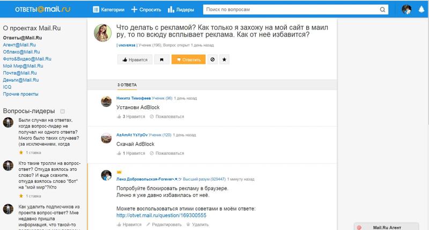Click Удалить on Лена's answer
Screen dimensions: 429x230
(x=197, y=225)
